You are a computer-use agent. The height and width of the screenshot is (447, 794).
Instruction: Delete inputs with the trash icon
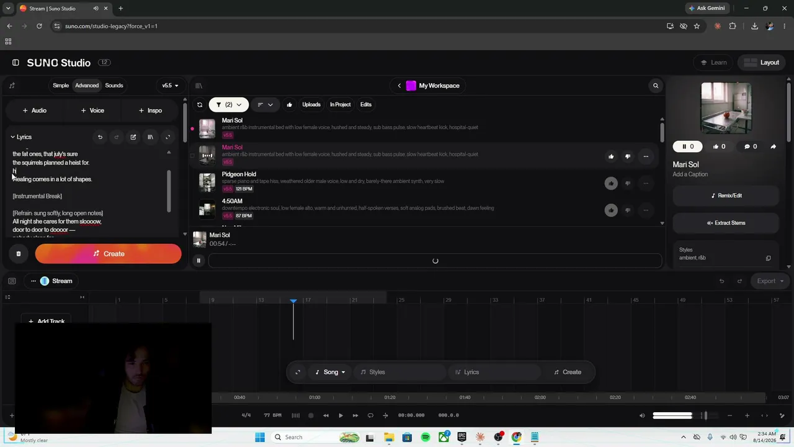(x=19, y=254)
